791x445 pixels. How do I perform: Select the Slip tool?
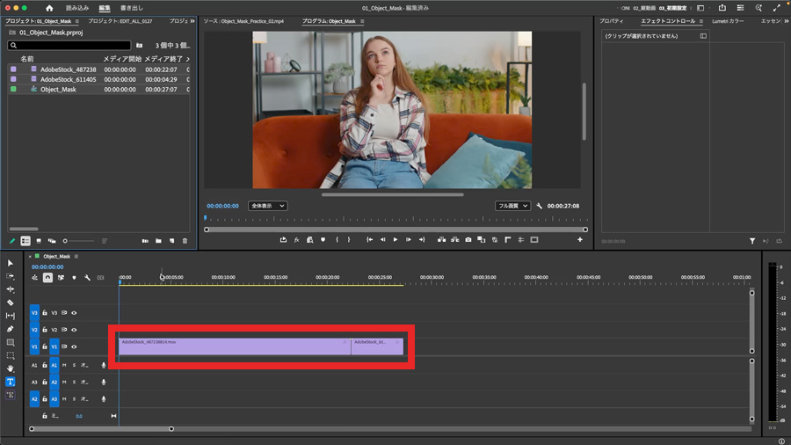pyautogui.click(x=10, y=316)
